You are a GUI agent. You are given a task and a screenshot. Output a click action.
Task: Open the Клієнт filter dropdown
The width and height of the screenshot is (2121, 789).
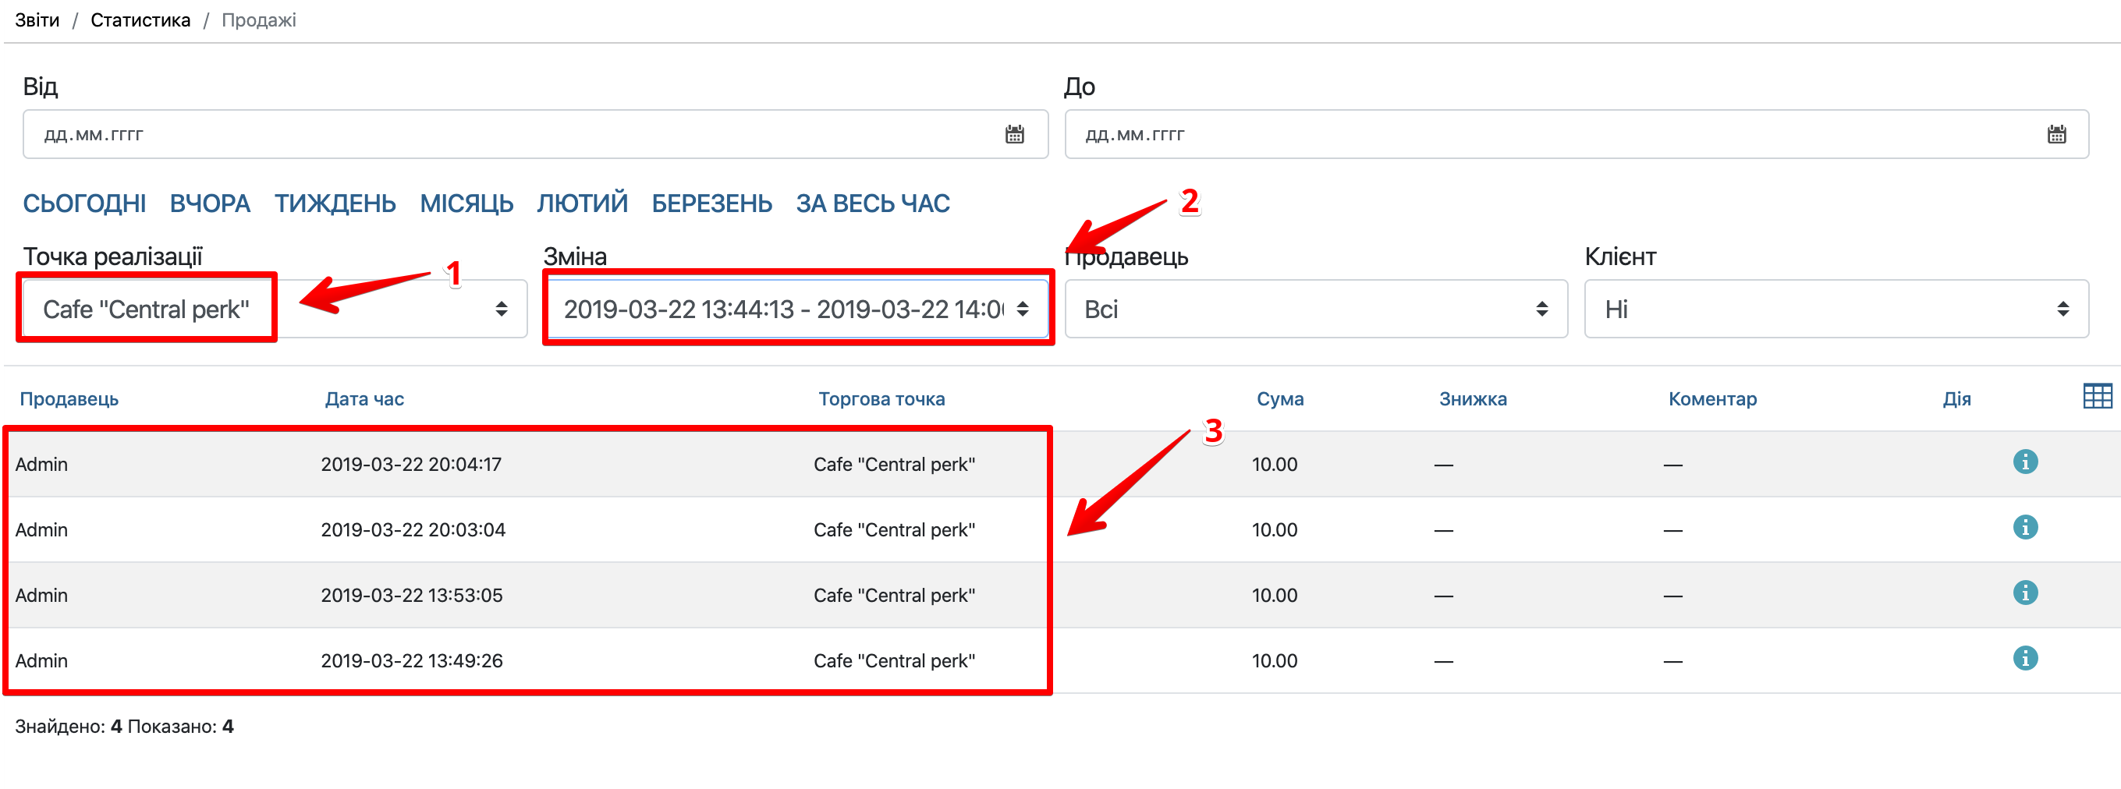click(x=1835, y=310)
